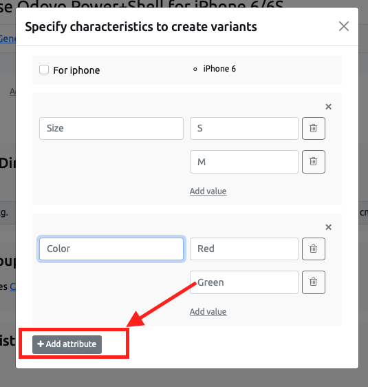
Task: Select the For iphone label
Action: click(x=76, y=70)
